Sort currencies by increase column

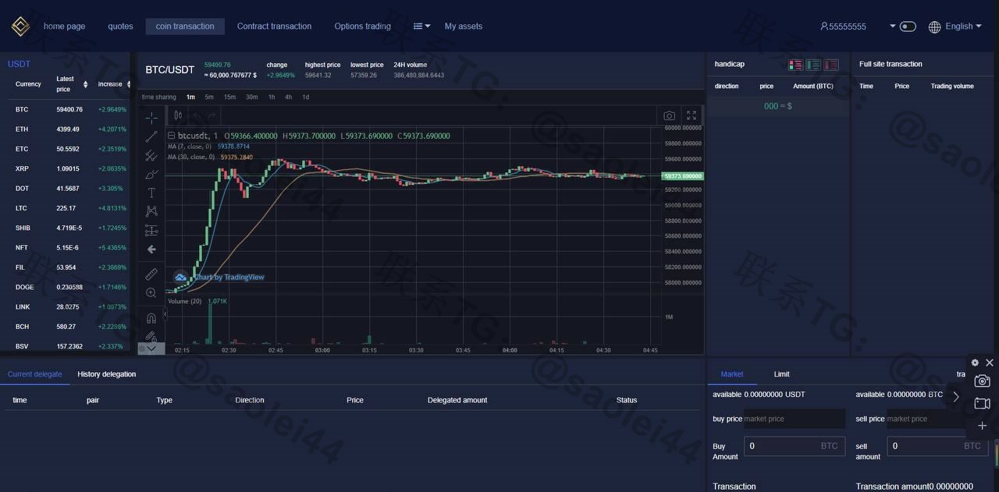(x=114, y=84)
